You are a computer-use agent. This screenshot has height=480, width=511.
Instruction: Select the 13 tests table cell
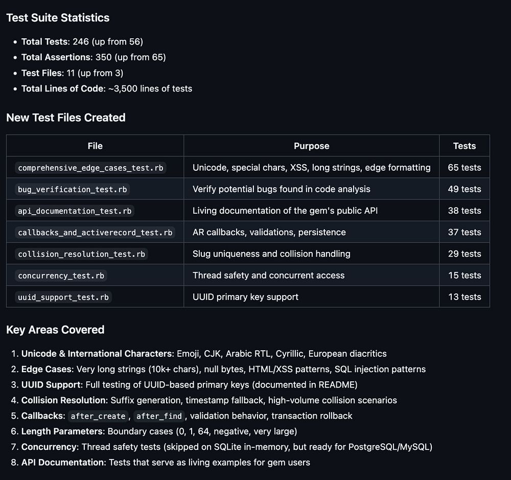click(464, 297)
